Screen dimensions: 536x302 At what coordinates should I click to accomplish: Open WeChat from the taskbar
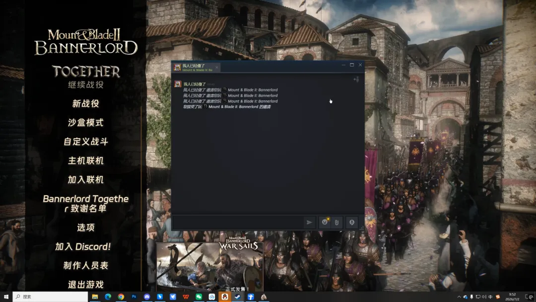pyautogui.click(x=199, y=297)
